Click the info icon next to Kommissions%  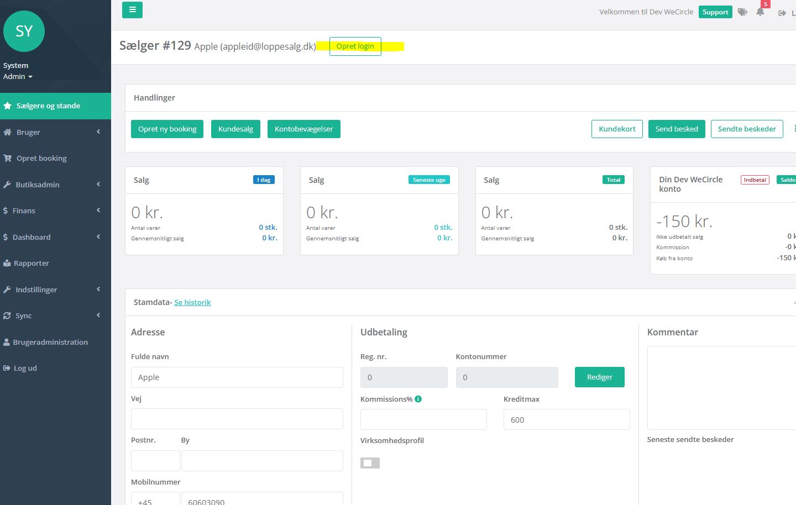(x=418, y=399)
